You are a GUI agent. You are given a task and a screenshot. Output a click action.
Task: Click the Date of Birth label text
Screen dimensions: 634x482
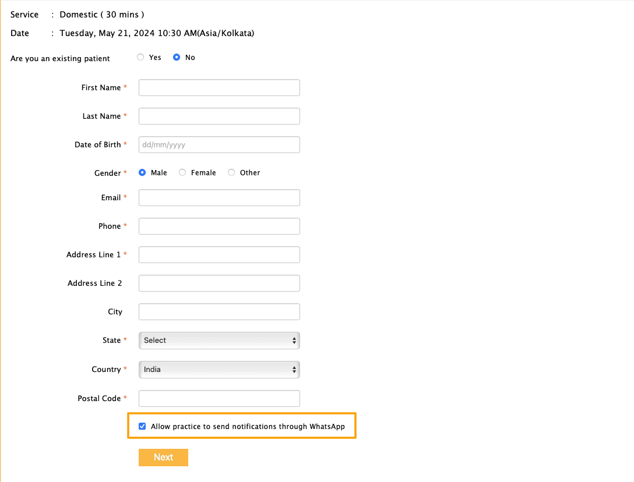click(97, 145)
